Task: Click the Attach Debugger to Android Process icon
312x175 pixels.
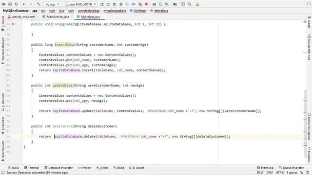Action: pyautogui.click(x=140, y=4)
